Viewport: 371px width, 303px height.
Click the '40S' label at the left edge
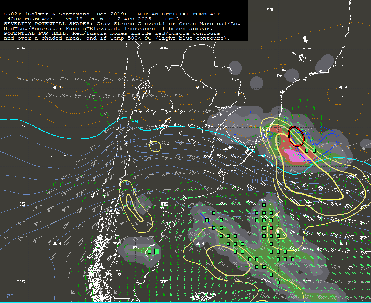click(x=21, y=204)
